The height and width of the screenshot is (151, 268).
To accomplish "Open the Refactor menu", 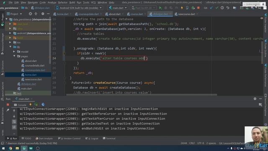I will click(x=63, y=3).
